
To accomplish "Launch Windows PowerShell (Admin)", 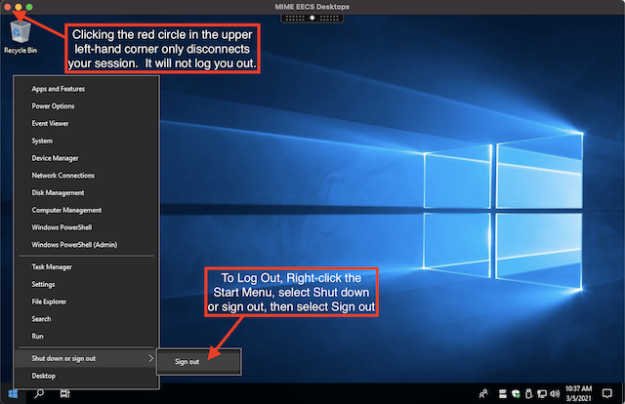I will 86,245.
